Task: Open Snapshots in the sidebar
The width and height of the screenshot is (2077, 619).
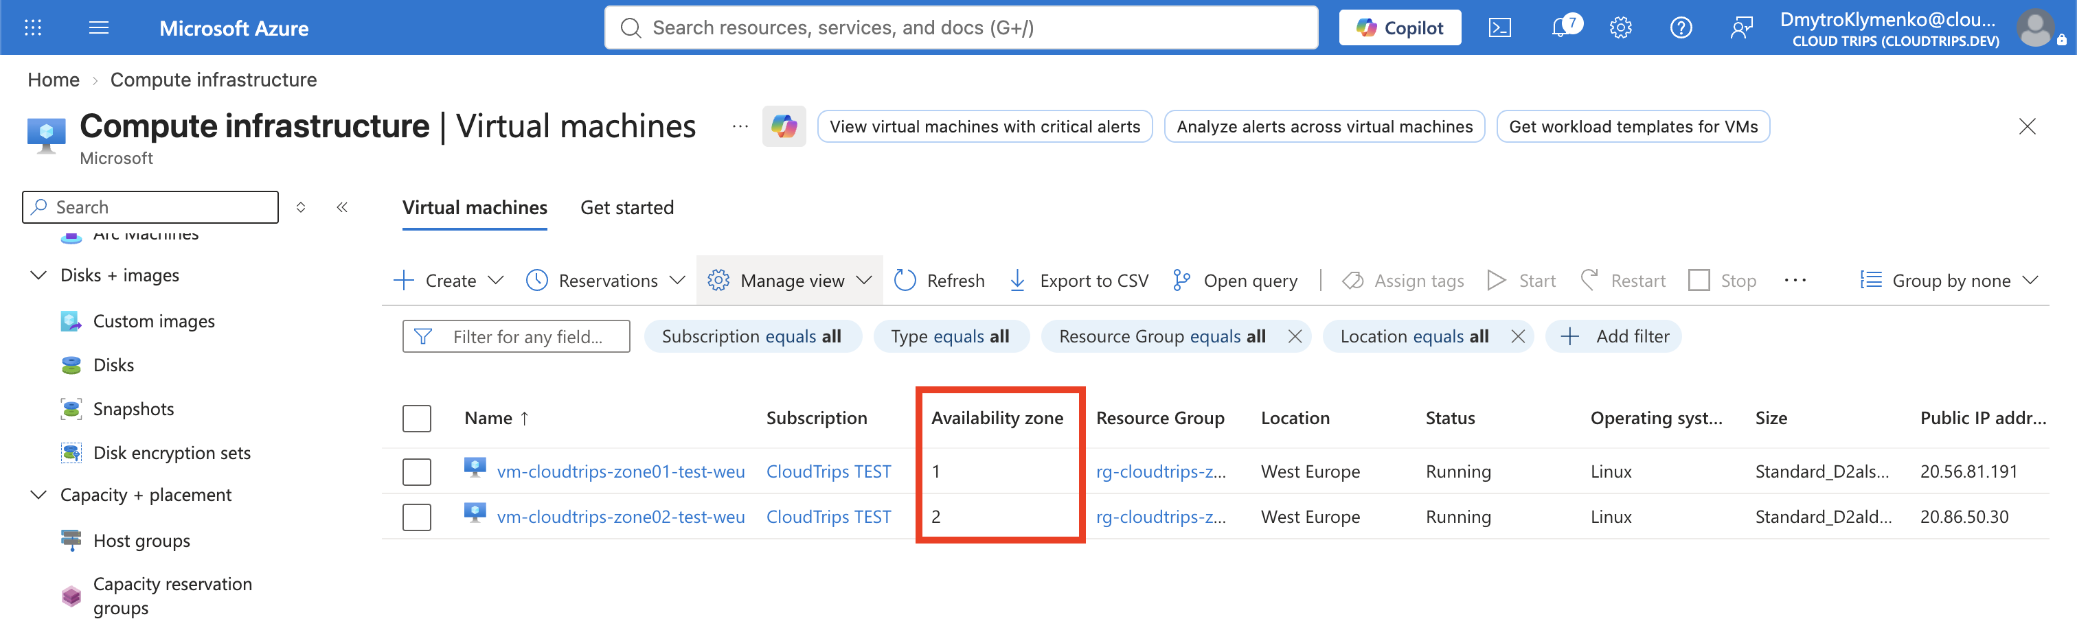Action: (133, 410)
